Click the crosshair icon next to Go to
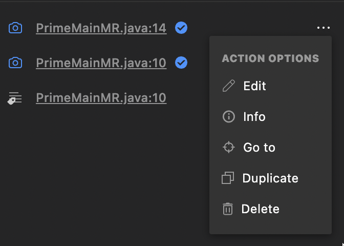Viewport: 344px width, 246px height. 228,148
